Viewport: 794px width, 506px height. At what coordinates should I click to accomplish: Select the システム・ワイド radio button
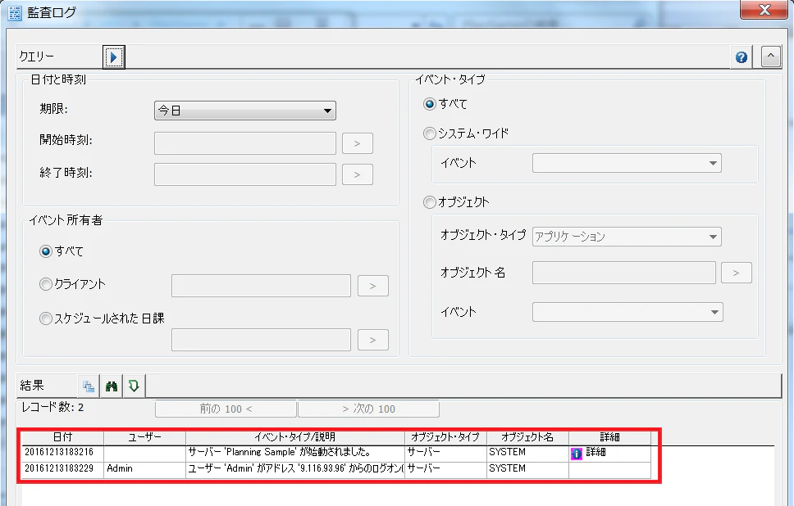coord(430,133)
